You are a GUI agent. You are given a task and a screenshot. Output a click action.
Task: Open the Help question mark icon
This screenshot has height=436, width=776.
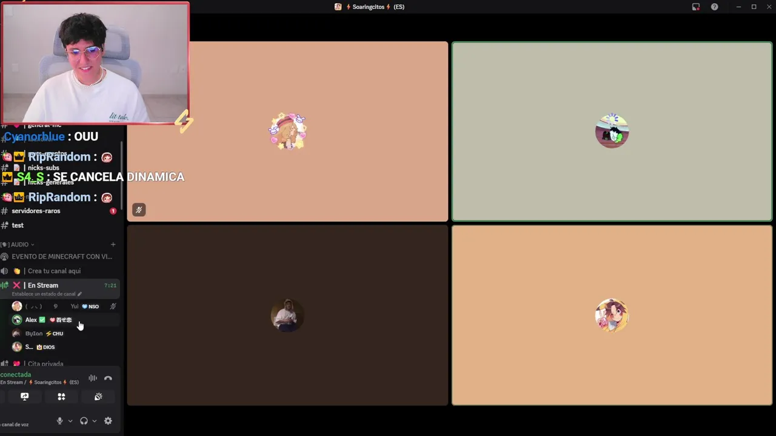(x=715, y=7)
